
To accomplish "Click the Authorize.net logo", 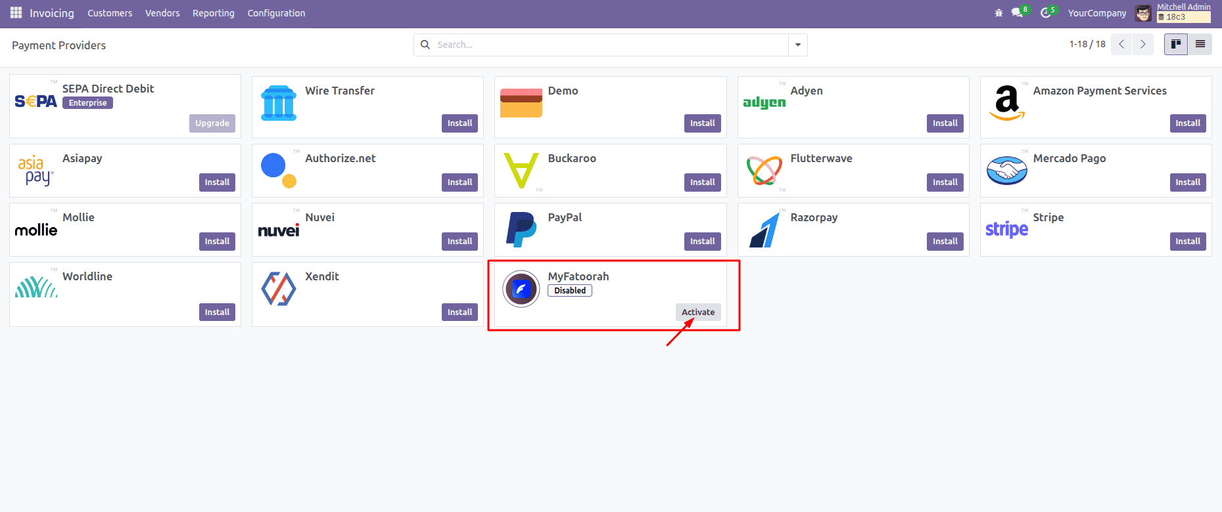I will coord(279,170).
